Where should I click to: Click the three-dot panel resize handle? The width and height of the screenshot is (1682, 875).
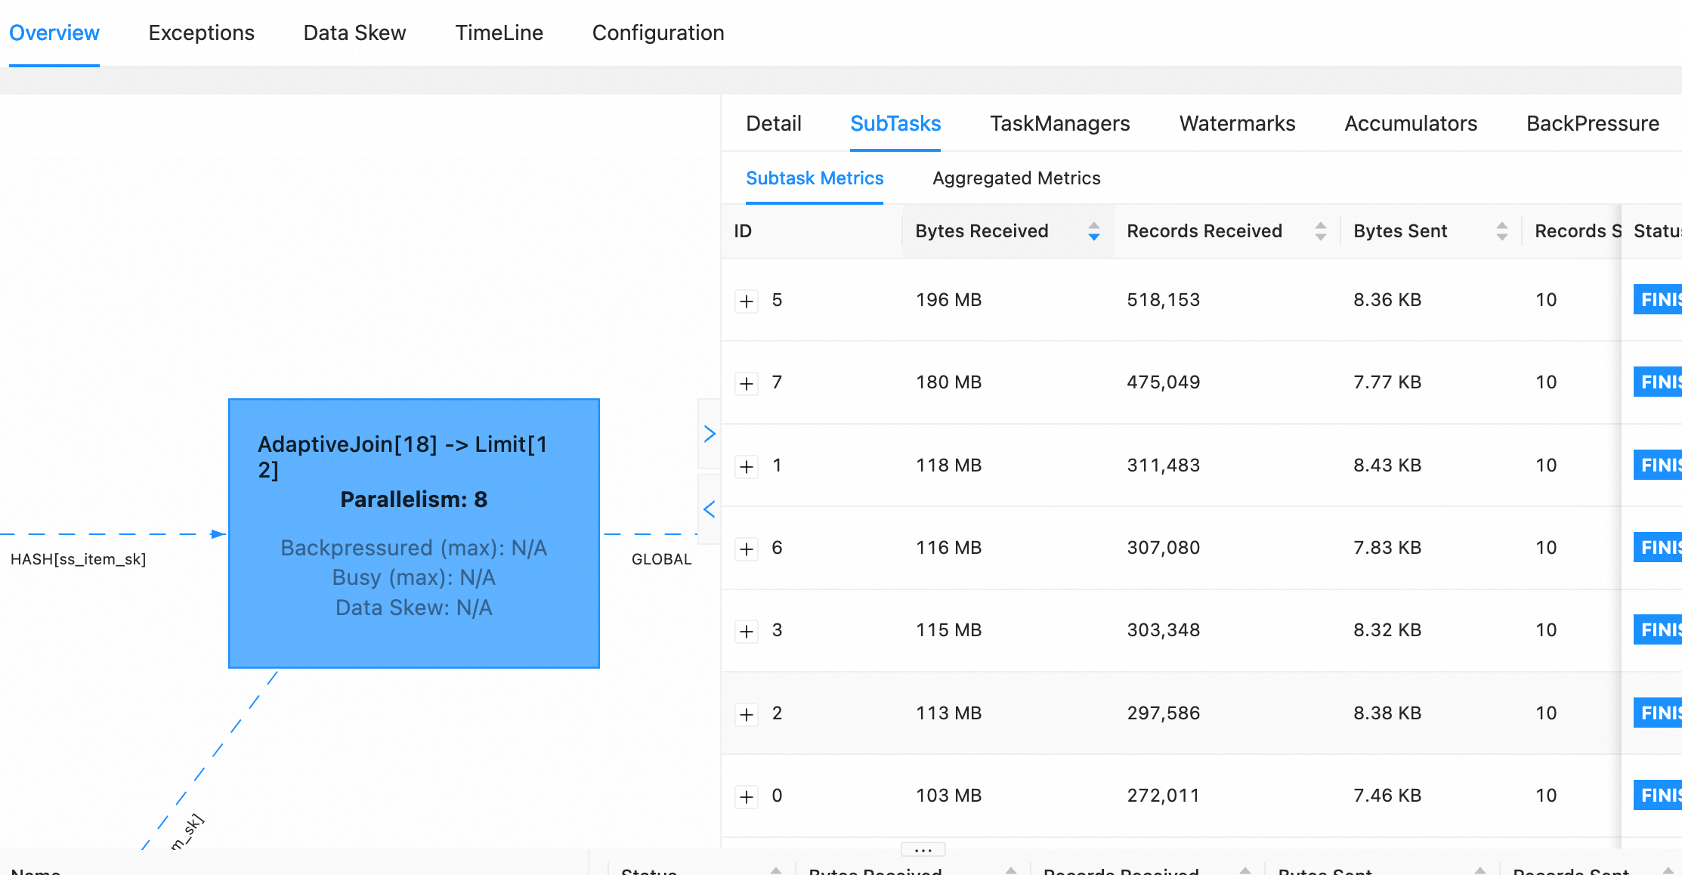click(x=923, y=850)
